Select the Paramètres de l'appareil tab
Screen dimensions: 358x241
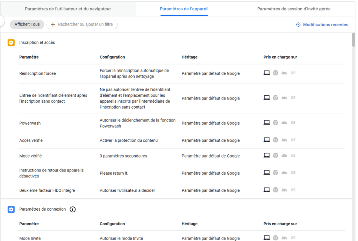[184, 9]
